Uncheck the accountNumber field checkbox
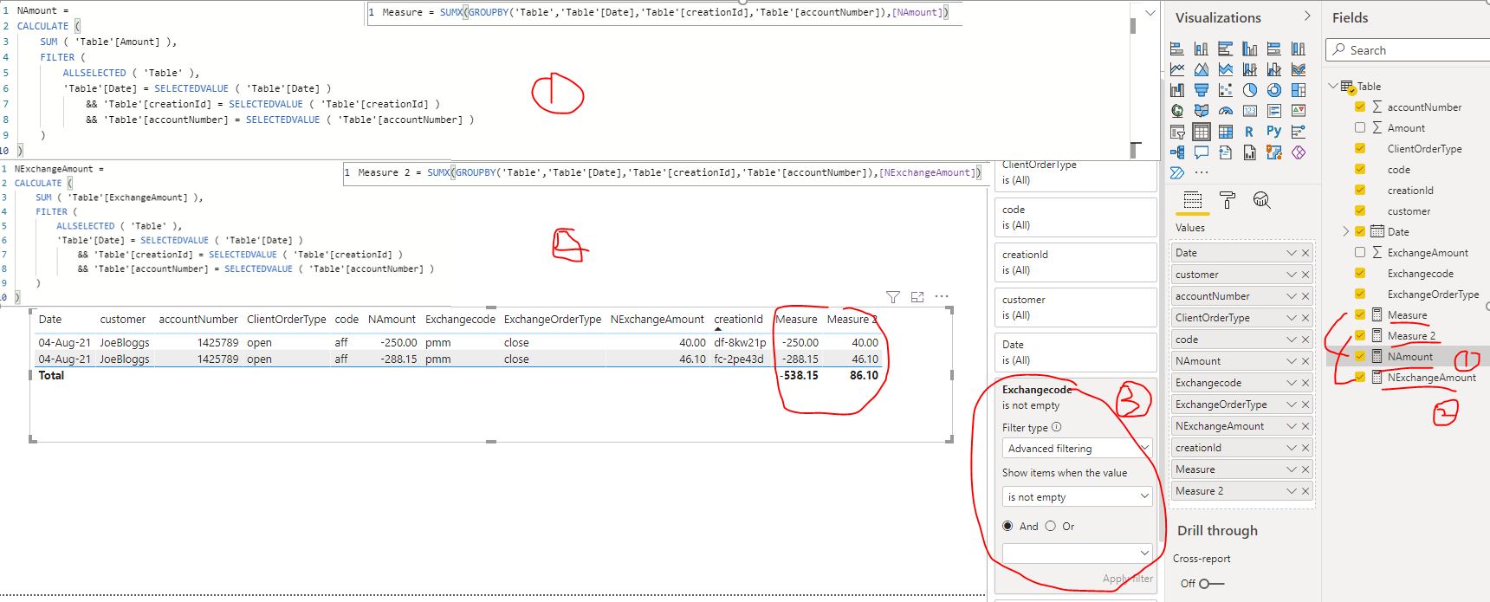Viewport: 1490px width, 602px height. 1359,107
